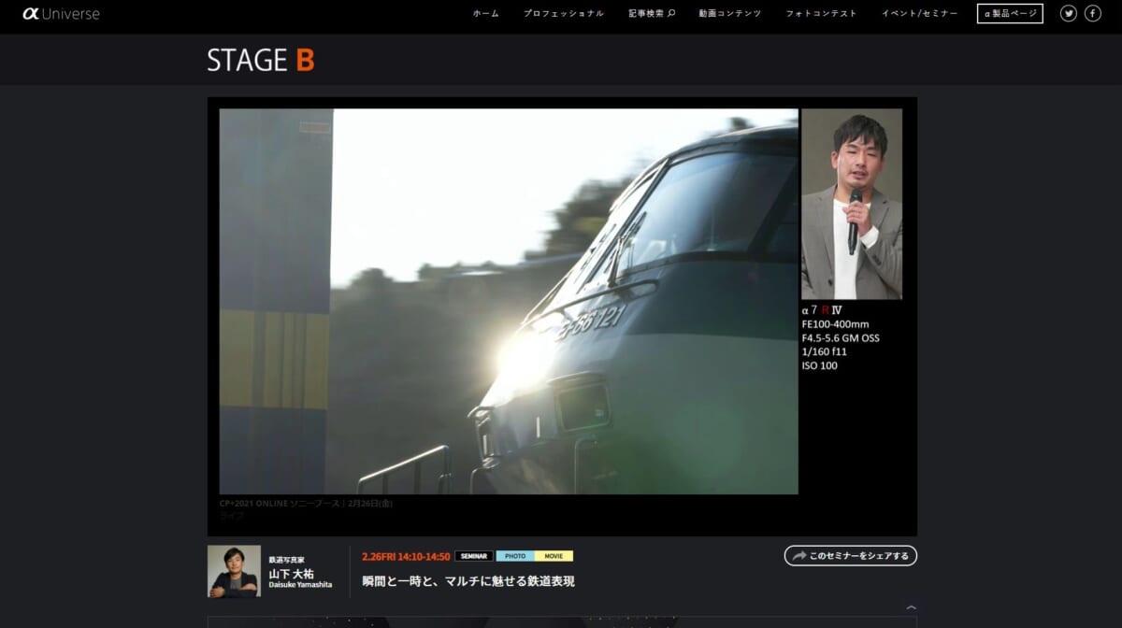Select フォトコンテスト menu item

[821, 13]
